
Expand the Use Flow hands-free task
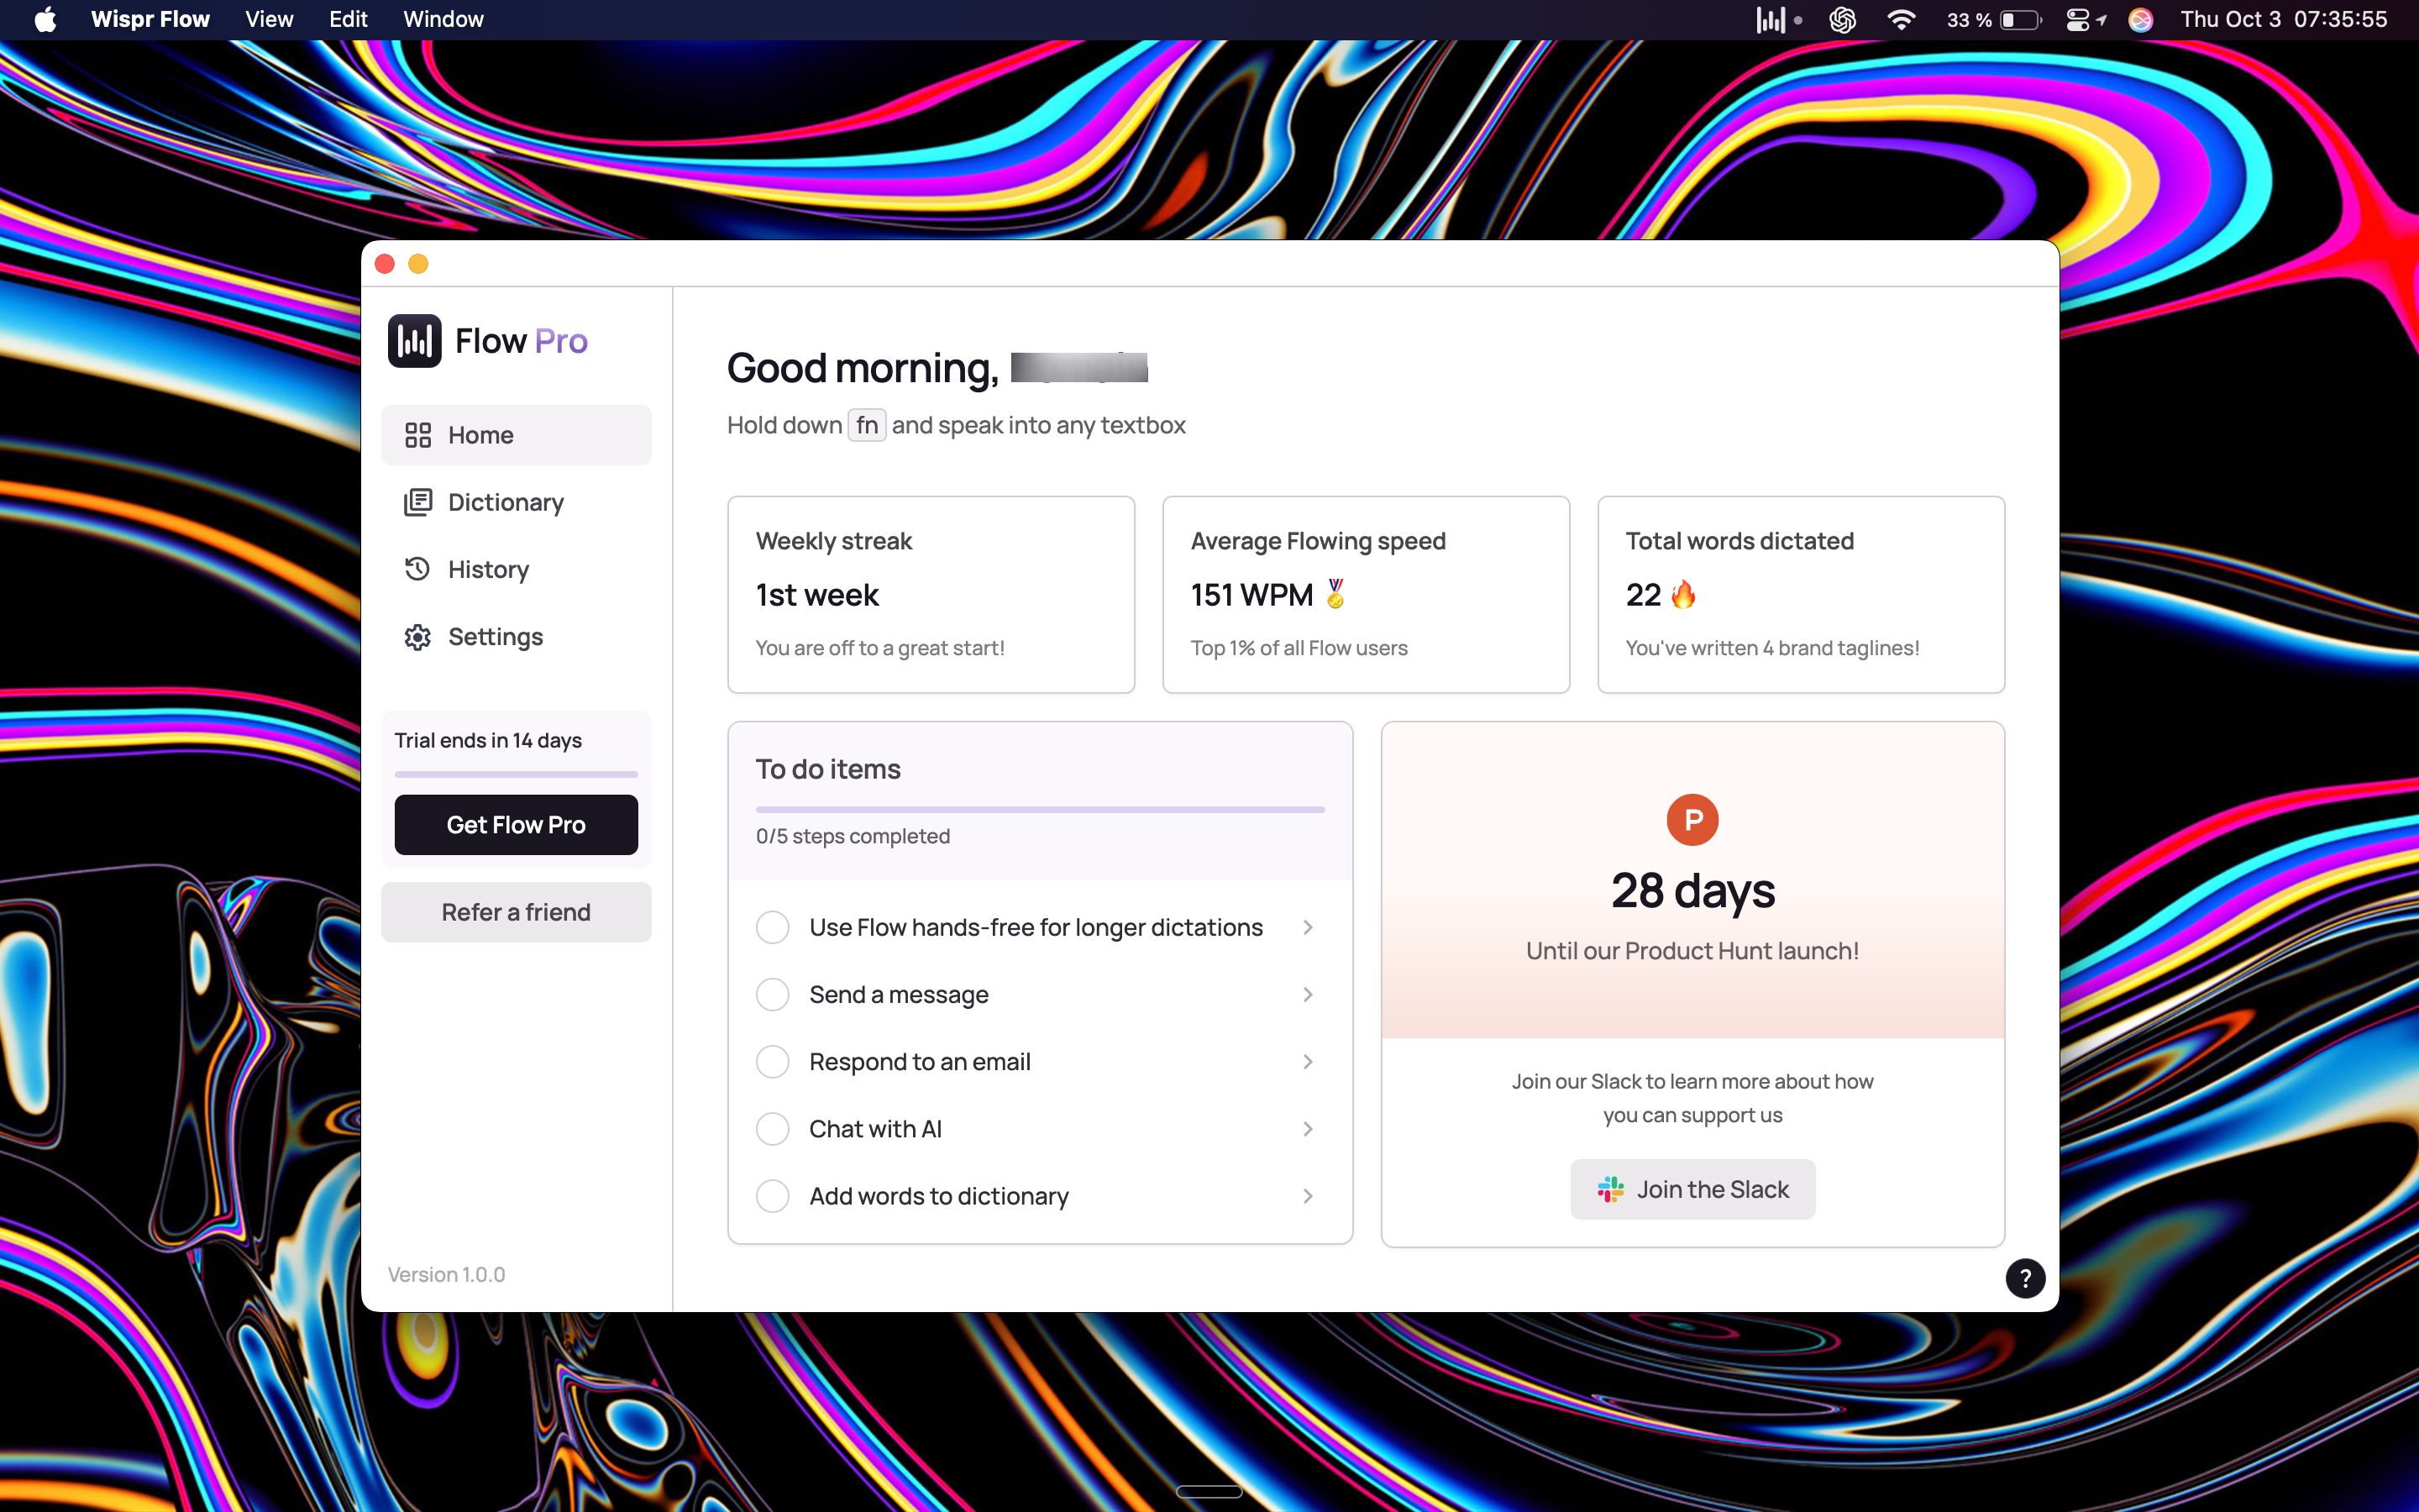[1308, 925]
